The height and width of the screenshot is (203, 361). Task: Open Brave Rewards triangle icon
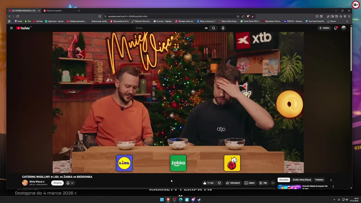coord(253,16)
